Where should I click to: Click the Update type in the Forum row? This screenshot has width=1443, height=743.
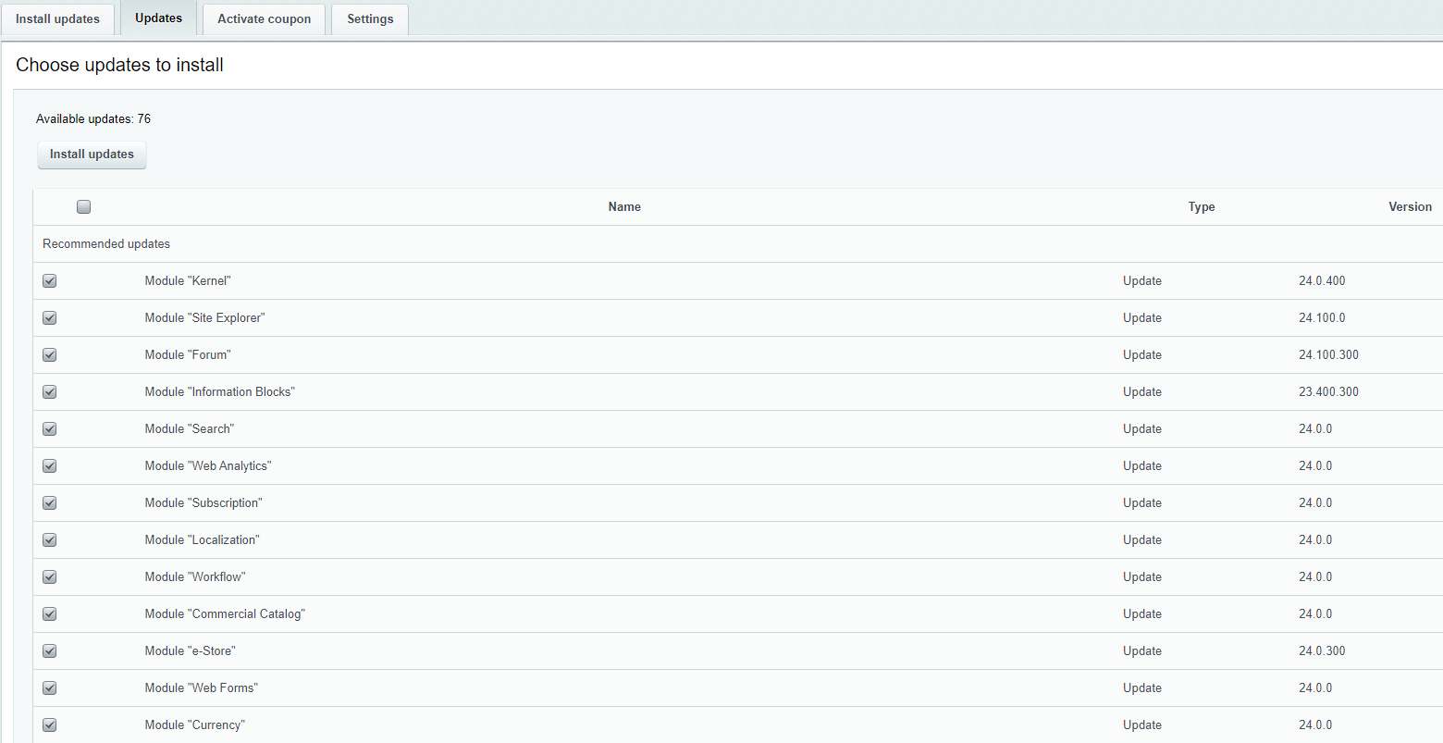1142,355
